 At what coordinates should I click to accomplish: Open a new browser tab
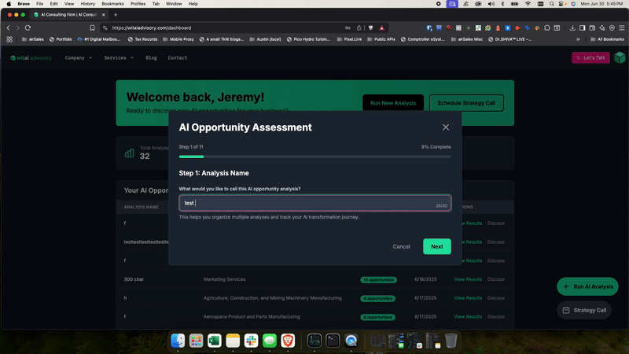coord(116,15)
